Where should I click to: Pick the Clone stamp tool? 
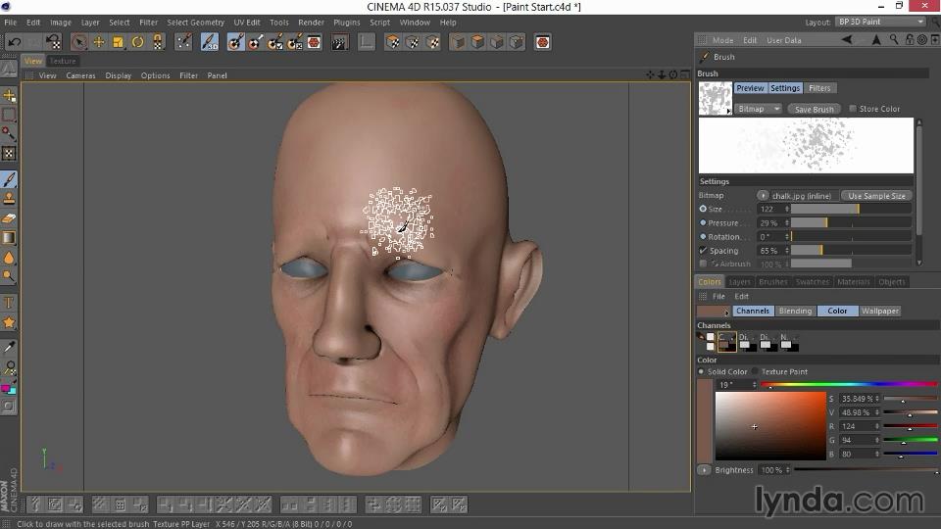pos(10,199)
